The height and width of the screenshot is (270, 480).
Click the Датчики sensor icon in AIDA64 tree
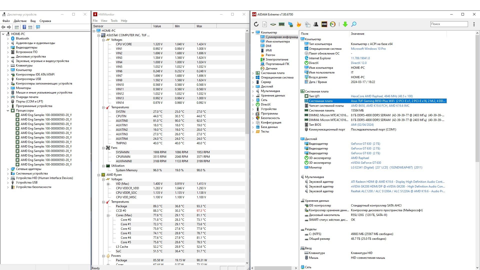[x=262, y=68]
